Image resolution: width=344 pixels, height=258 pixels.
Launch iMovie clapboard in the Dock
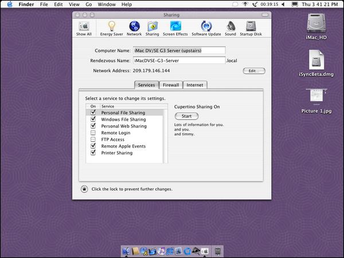[153, 251]
